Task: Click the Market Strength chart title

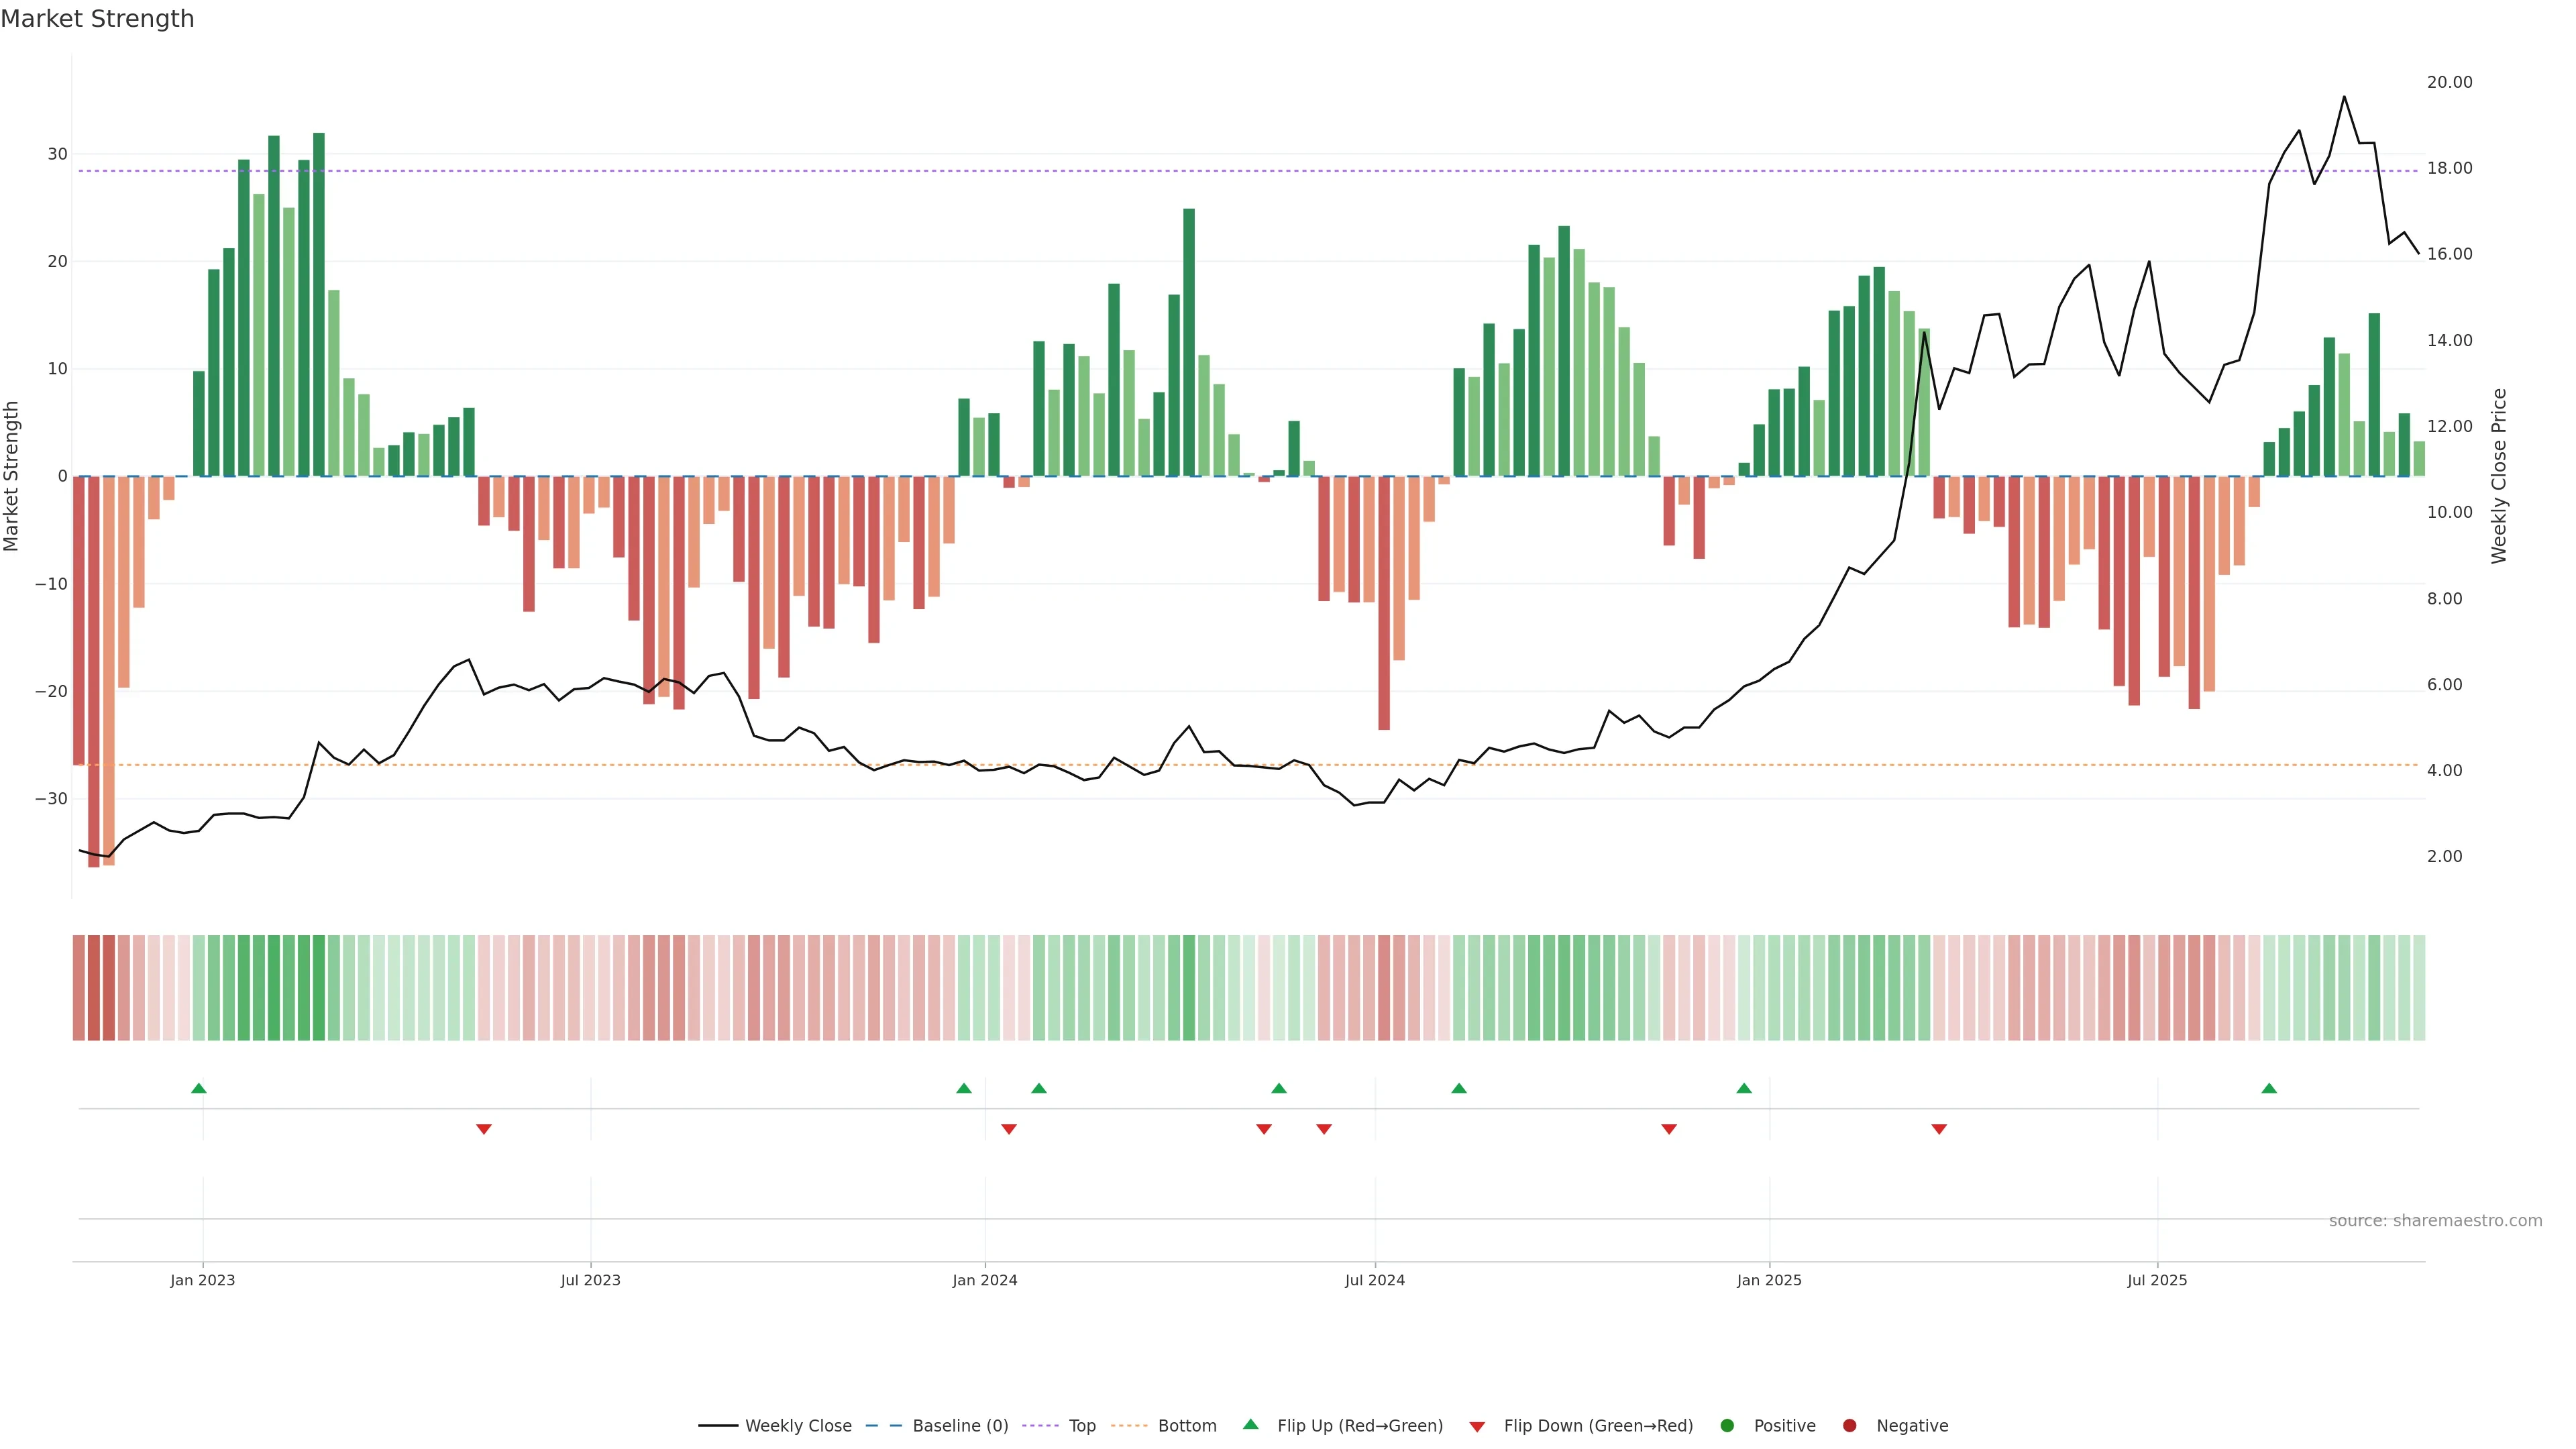Action: click(x=97, y=19)
